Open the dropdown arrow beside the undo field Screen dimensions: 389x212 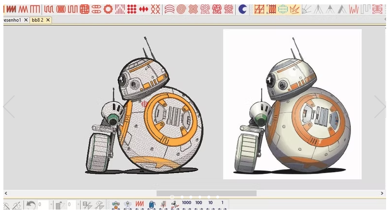tap(51, 205)
